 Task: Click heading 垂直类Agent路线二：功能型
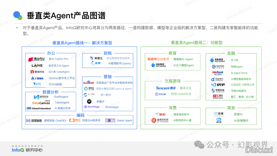pyautogui.click(x=197, y=43)
